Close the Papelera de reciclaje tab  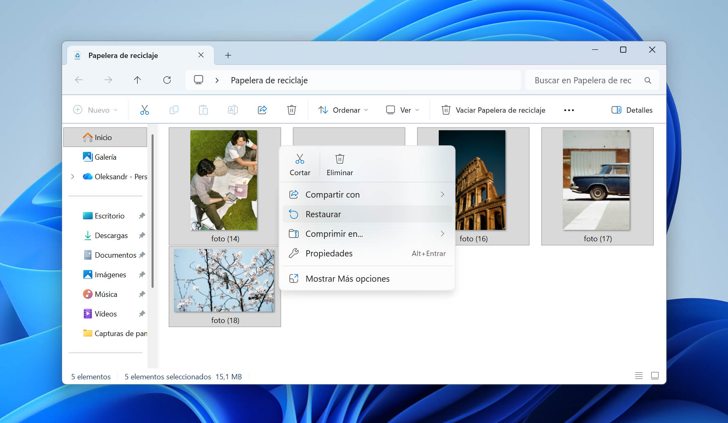pos(201,55)
